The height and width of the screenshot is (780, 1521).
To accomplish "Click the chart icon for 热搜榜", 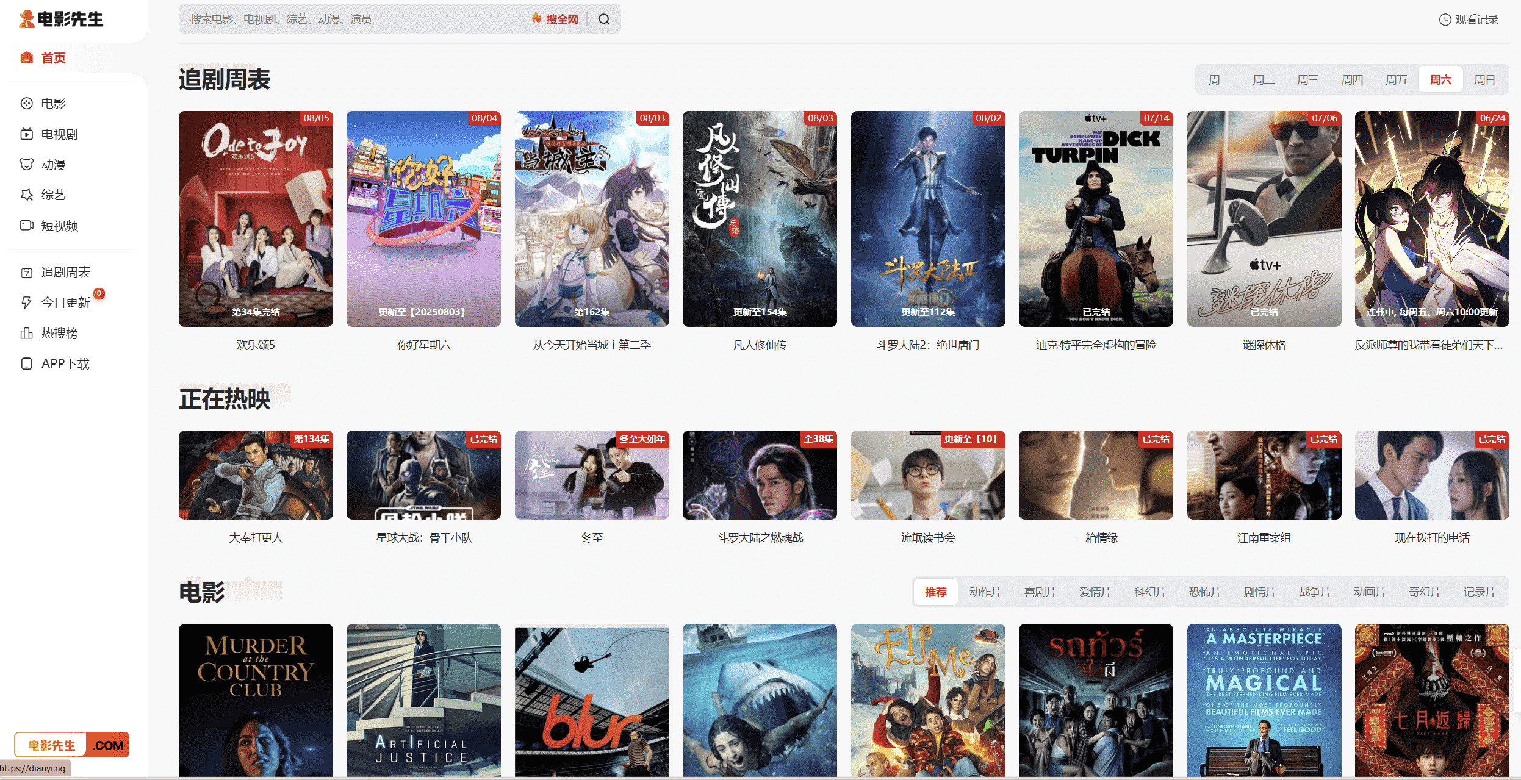I will pos(26,333).
